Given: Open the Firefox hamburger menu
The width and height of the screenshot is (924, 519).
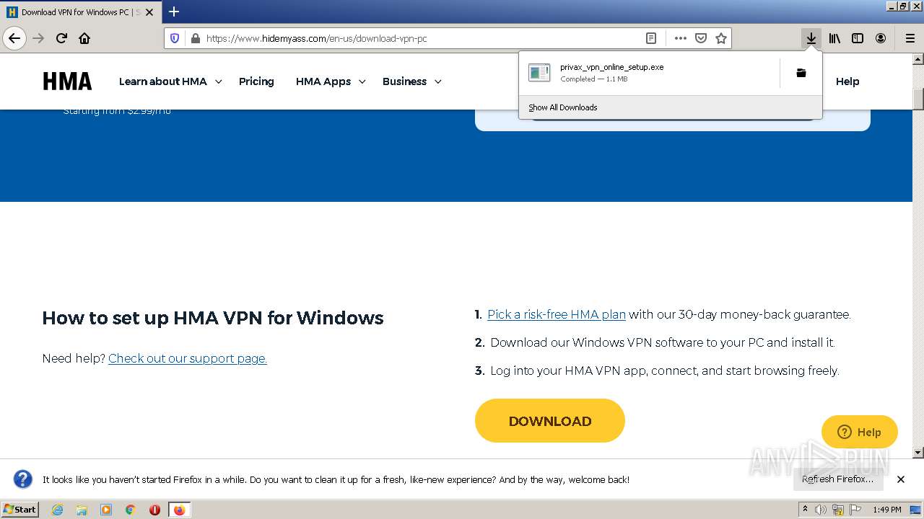Looking at the screenshot, I should [910, 38].
